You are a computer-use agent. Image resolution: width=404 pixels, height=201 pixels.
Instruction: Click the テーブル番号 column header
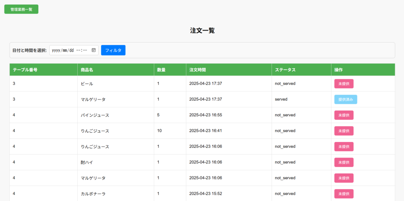pyautogui.click(x=25, y=70)
